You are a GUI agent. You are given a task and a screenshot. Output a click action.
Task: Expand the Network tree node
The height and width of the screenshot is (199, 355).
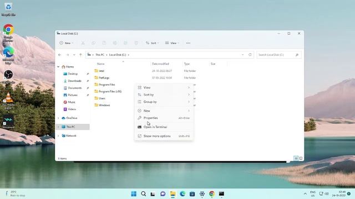point(58,135)
